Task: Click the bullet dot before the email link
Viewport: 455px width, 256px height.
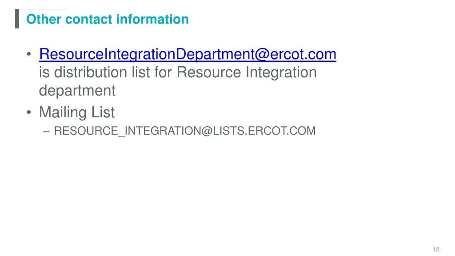Action: [29, 55]
